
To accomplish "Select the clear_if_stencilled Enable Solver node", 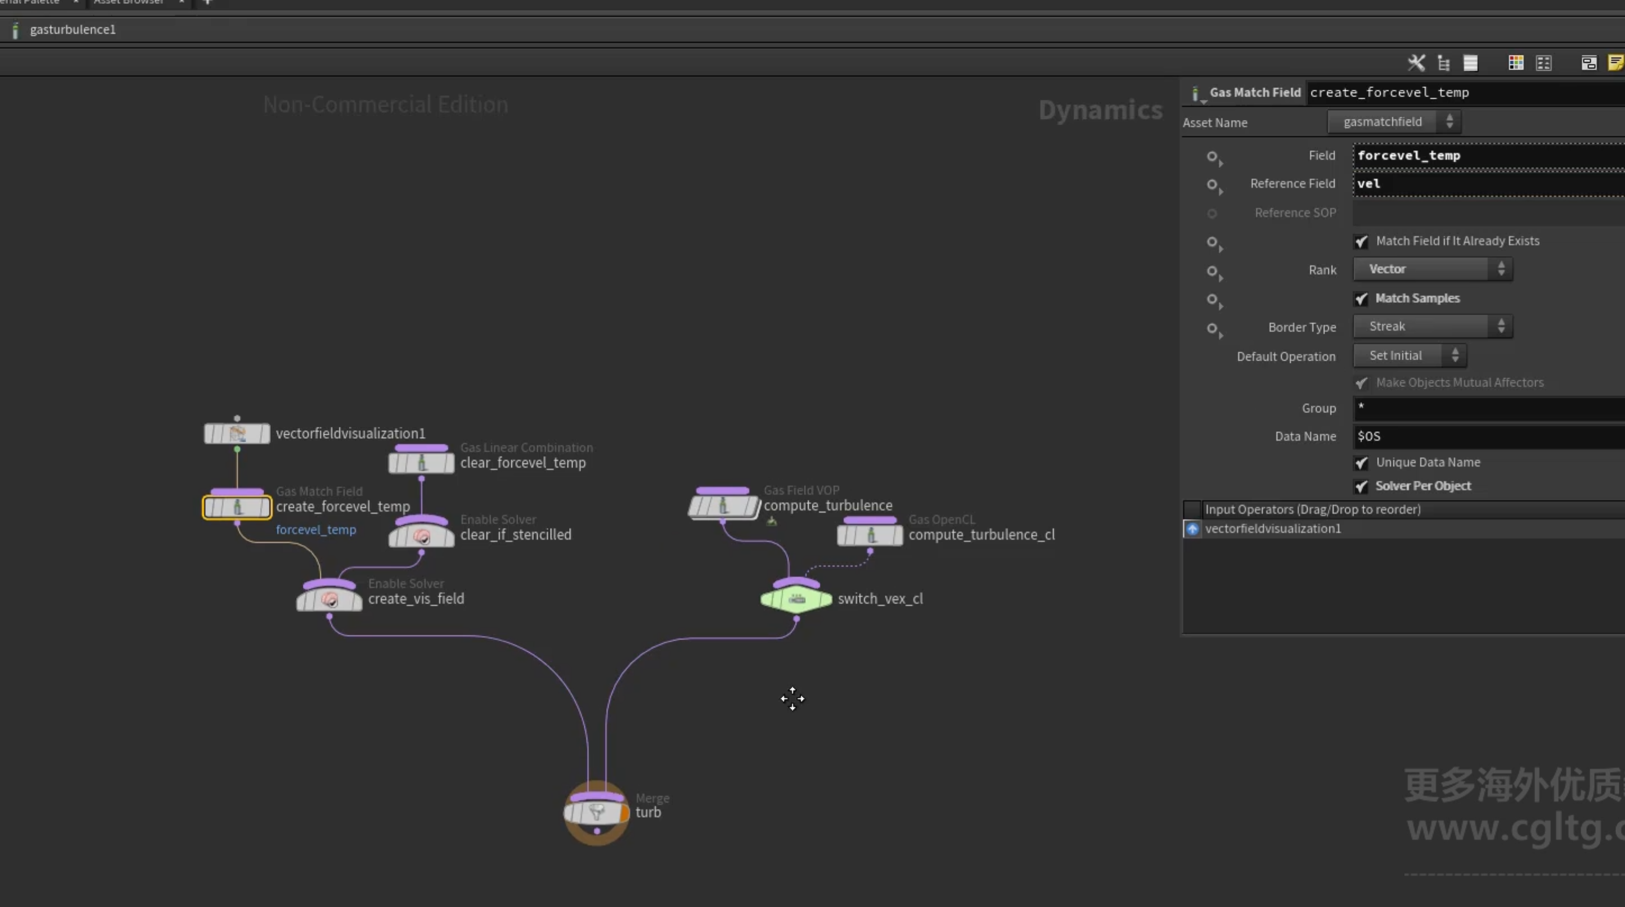I will click(x=422, y=535).
